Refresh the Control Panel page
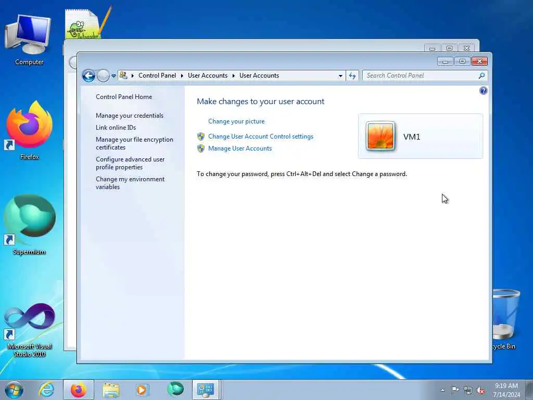 click(x=352, y=76)
